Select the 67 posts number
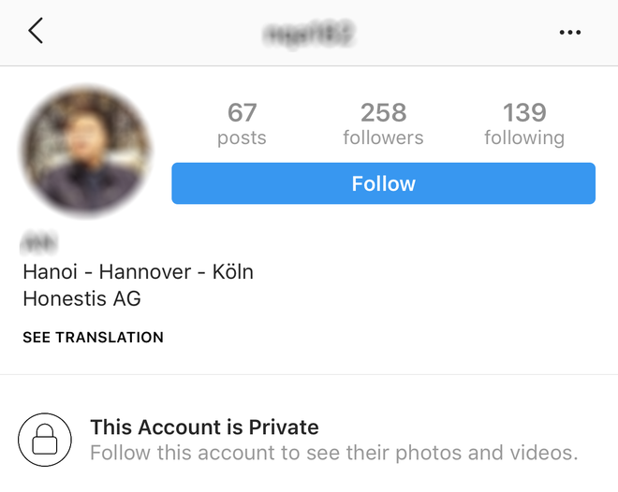The width and height of the screenshot is (618, 492). 242,112
